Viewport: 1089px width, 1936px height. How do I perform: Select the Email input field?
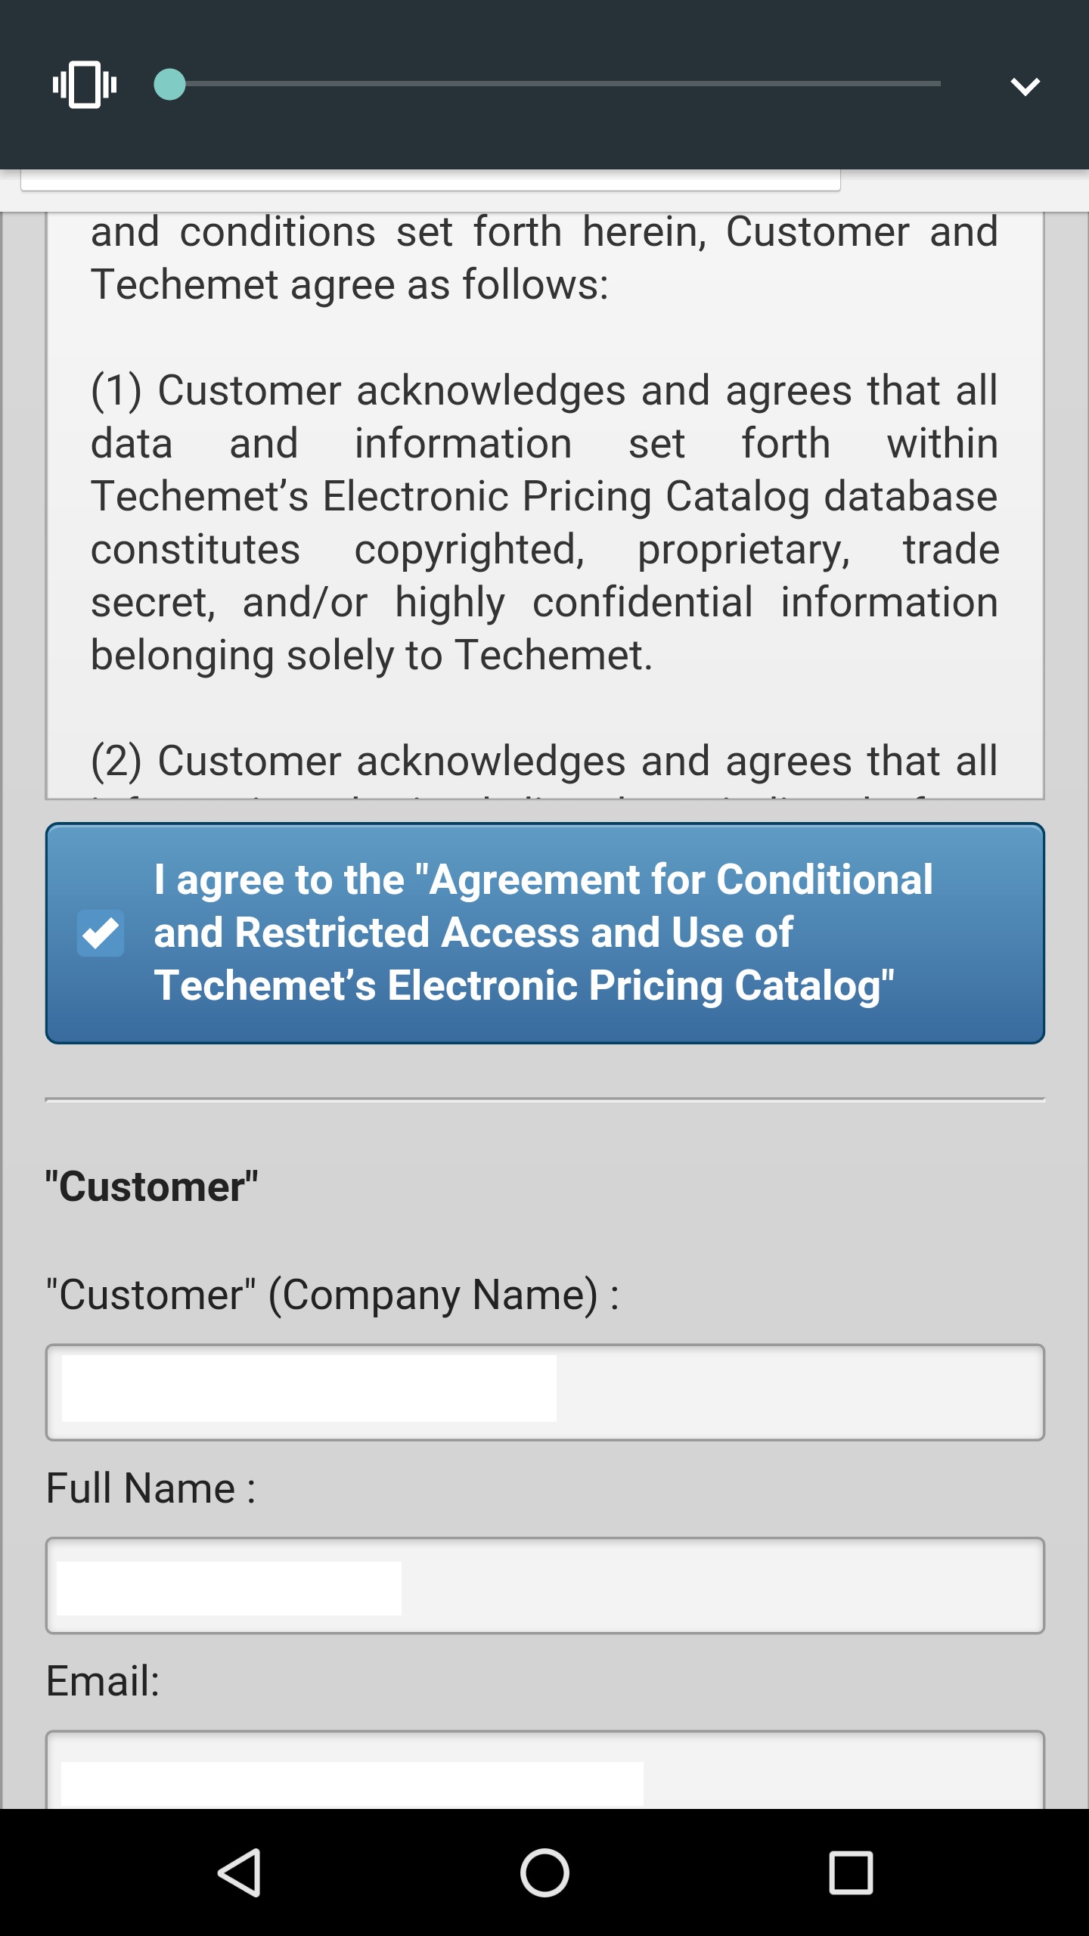click(x=544, y=1773)
